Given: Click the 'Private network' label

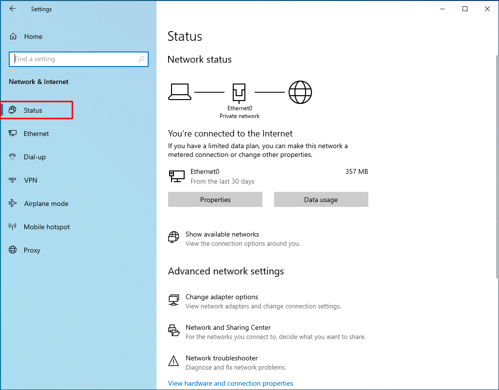Looking at the screenshot, I should [240, 116].
